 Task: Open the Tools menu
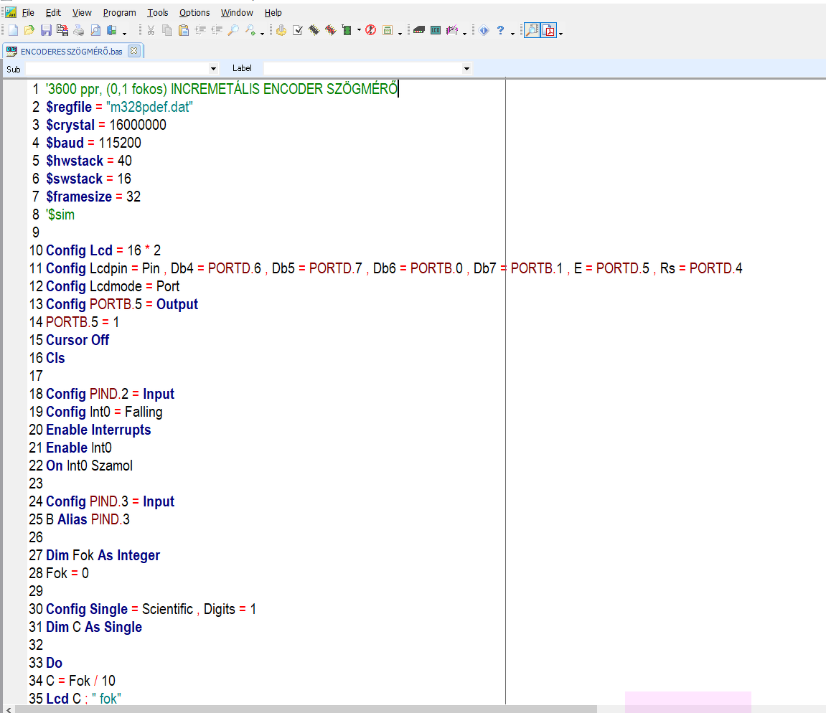[157, 13]
